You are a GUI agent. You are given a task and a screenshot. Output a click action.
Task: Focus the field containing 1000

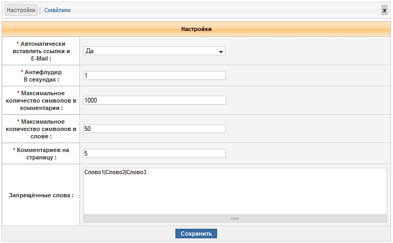pyautogui.click(x=154, y=100)
